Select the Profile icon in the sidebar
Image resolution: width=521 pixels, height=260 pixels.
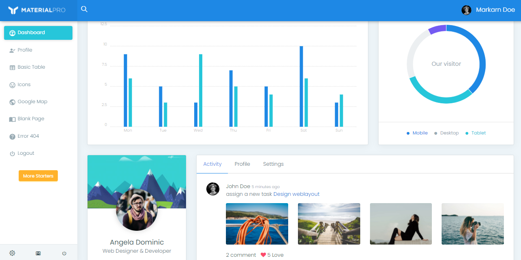pyautogui.click(x=12, y=50)
